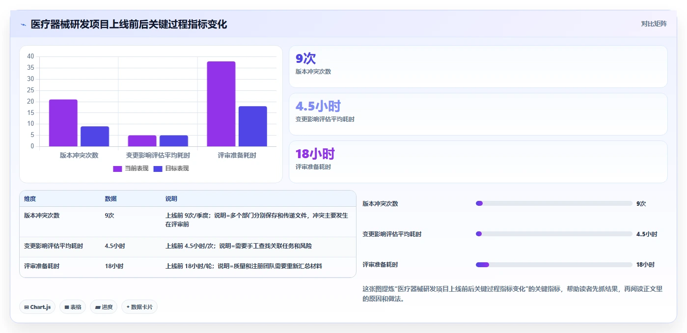Click the purple 评审准备耗时 current bar
The image size is (687, 333).
point(221,104)
